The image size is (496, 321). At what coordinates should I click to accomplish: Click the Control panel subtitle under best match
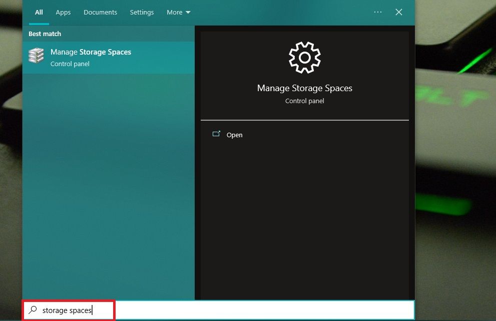[70, 64]
